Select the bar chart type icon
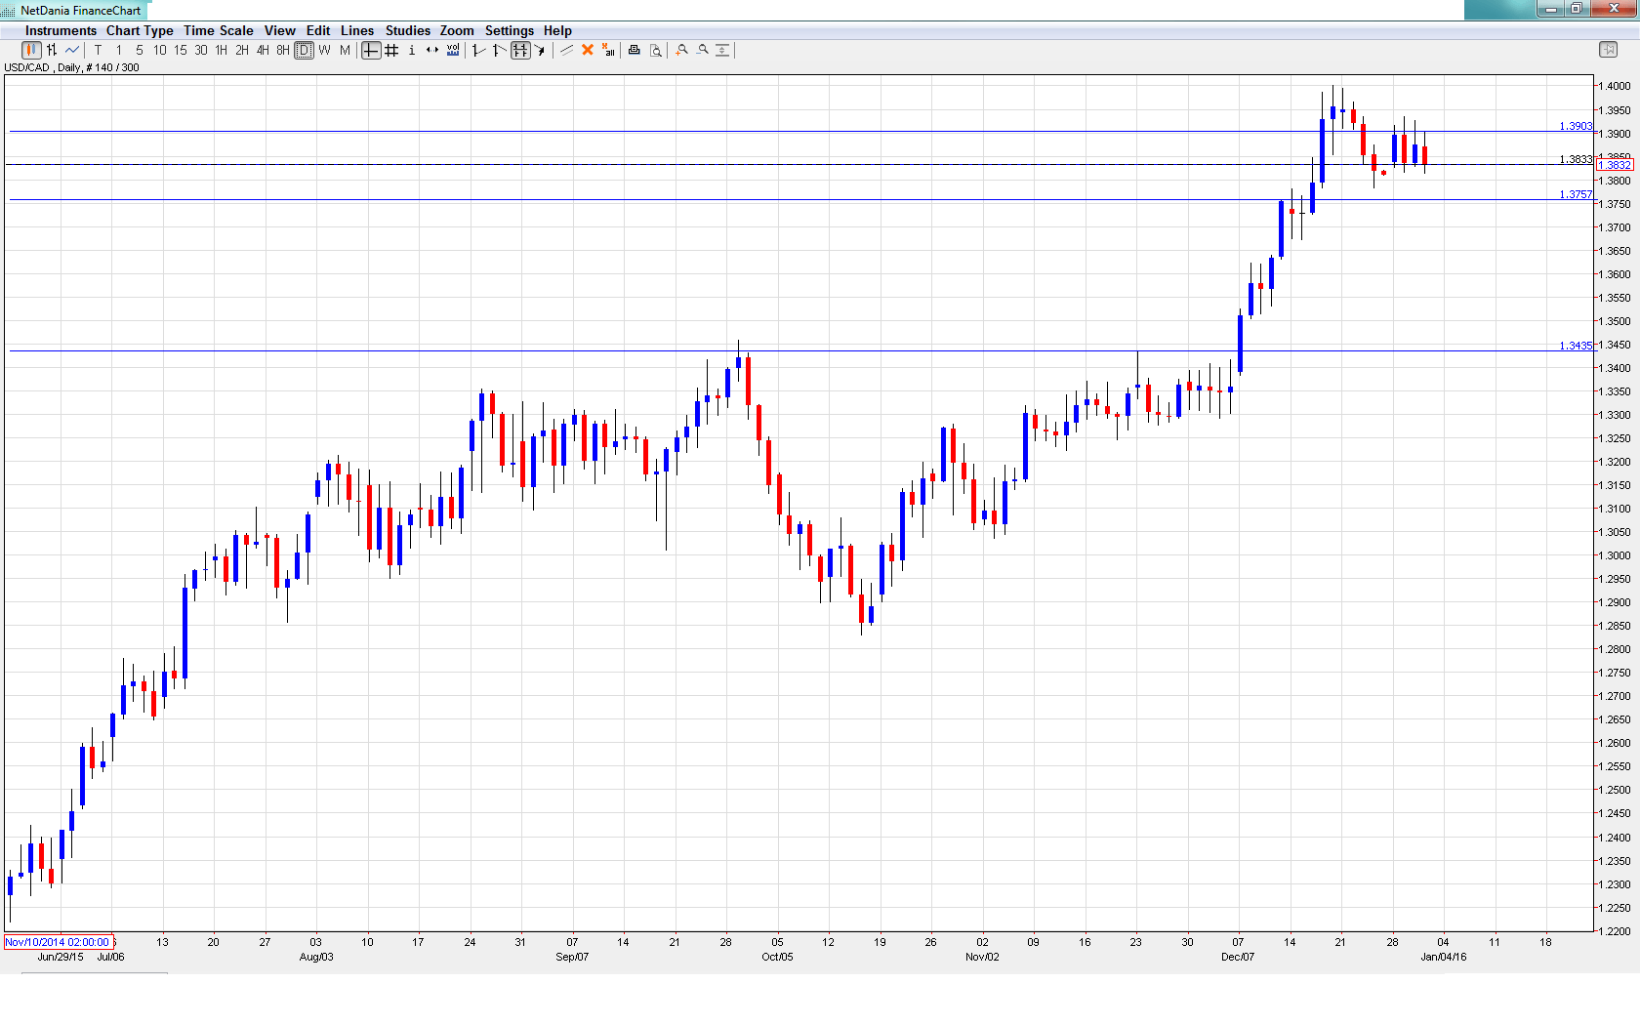 [50, 50]
